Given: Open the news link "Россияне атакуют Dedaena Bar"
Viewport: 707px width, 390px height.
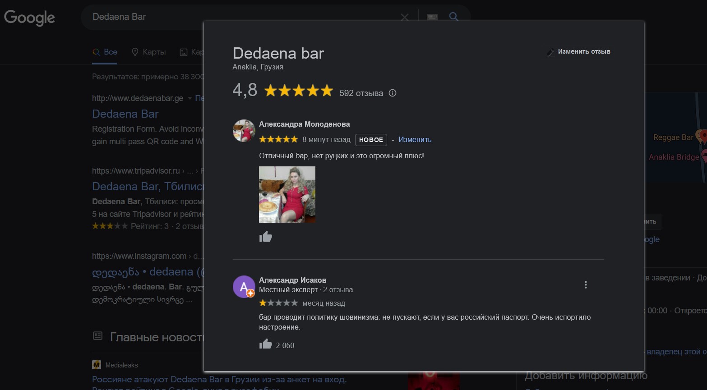Looking at the screenshot, I should tap(219, 380).
